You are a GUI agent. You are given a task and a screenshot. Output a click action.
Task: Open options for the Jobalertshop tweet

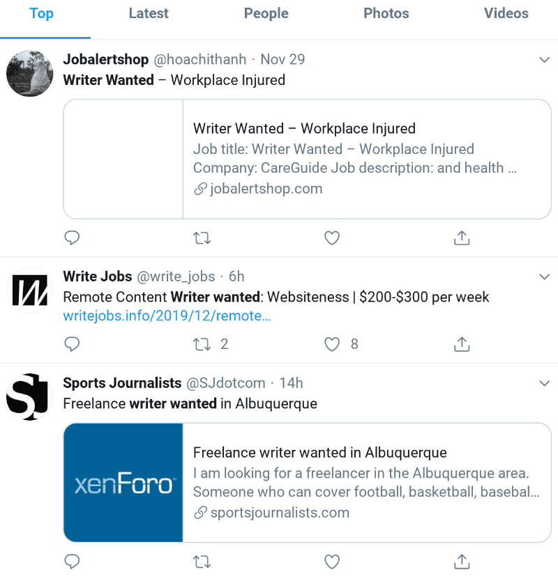click(x=545, y=61)
